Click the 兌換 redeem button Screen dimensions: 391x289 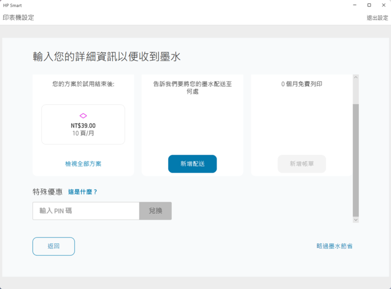(155, 211)
